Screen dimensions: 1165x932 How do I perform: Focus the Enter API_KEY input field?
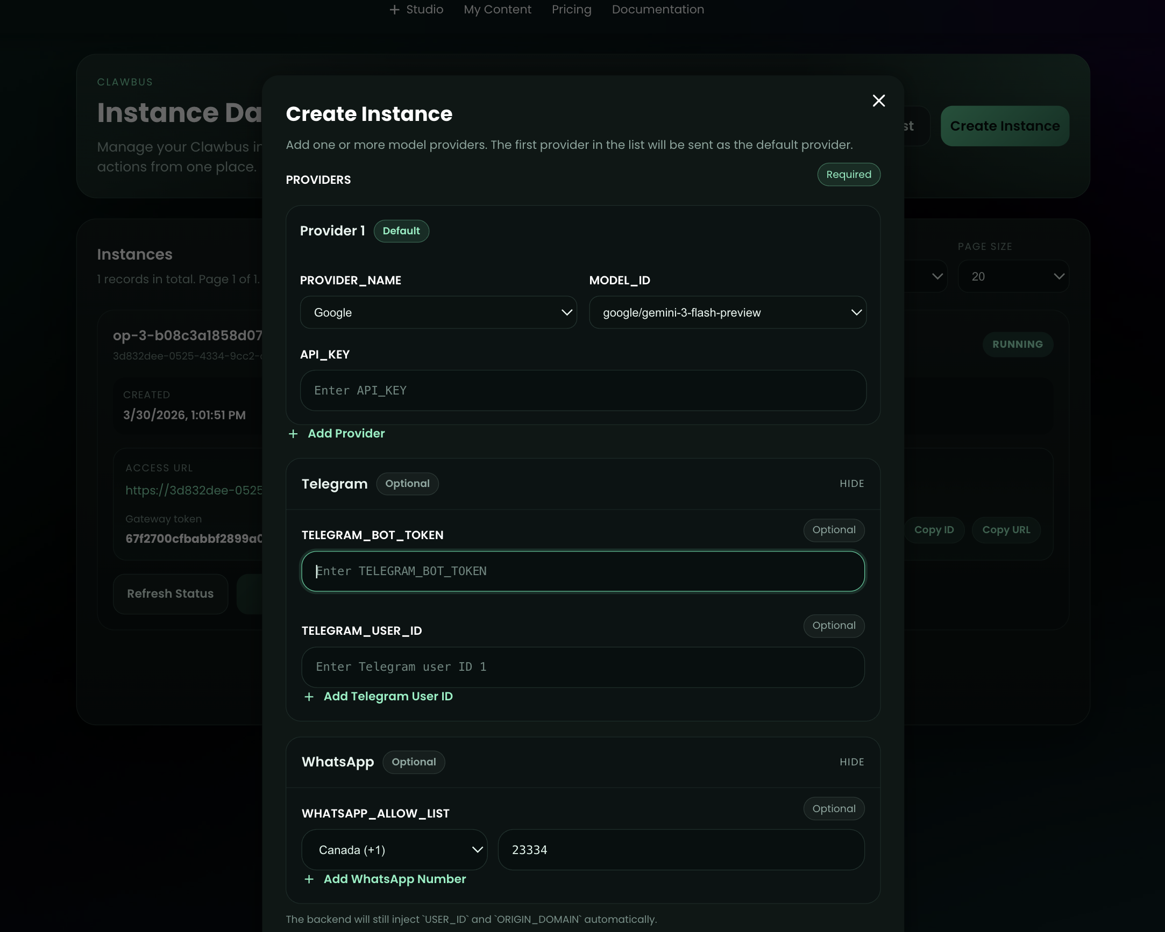583,390
